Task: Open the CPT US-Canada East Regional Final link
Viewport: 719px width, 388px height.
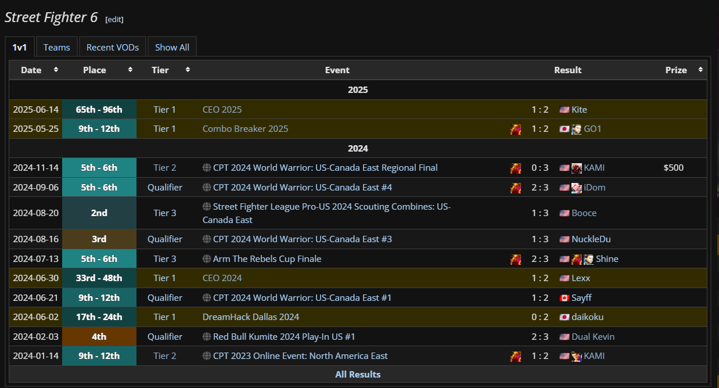Action: click(325, 168)
